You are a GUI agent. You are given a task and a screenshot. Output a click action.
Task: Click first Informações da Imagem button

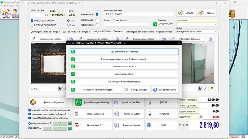[x=48, y=39]
